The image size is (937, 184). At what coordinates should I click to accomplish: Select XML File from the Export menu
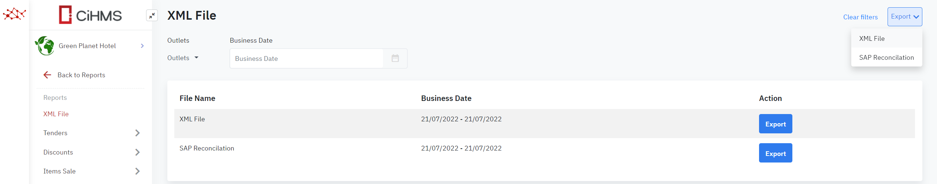871,39
